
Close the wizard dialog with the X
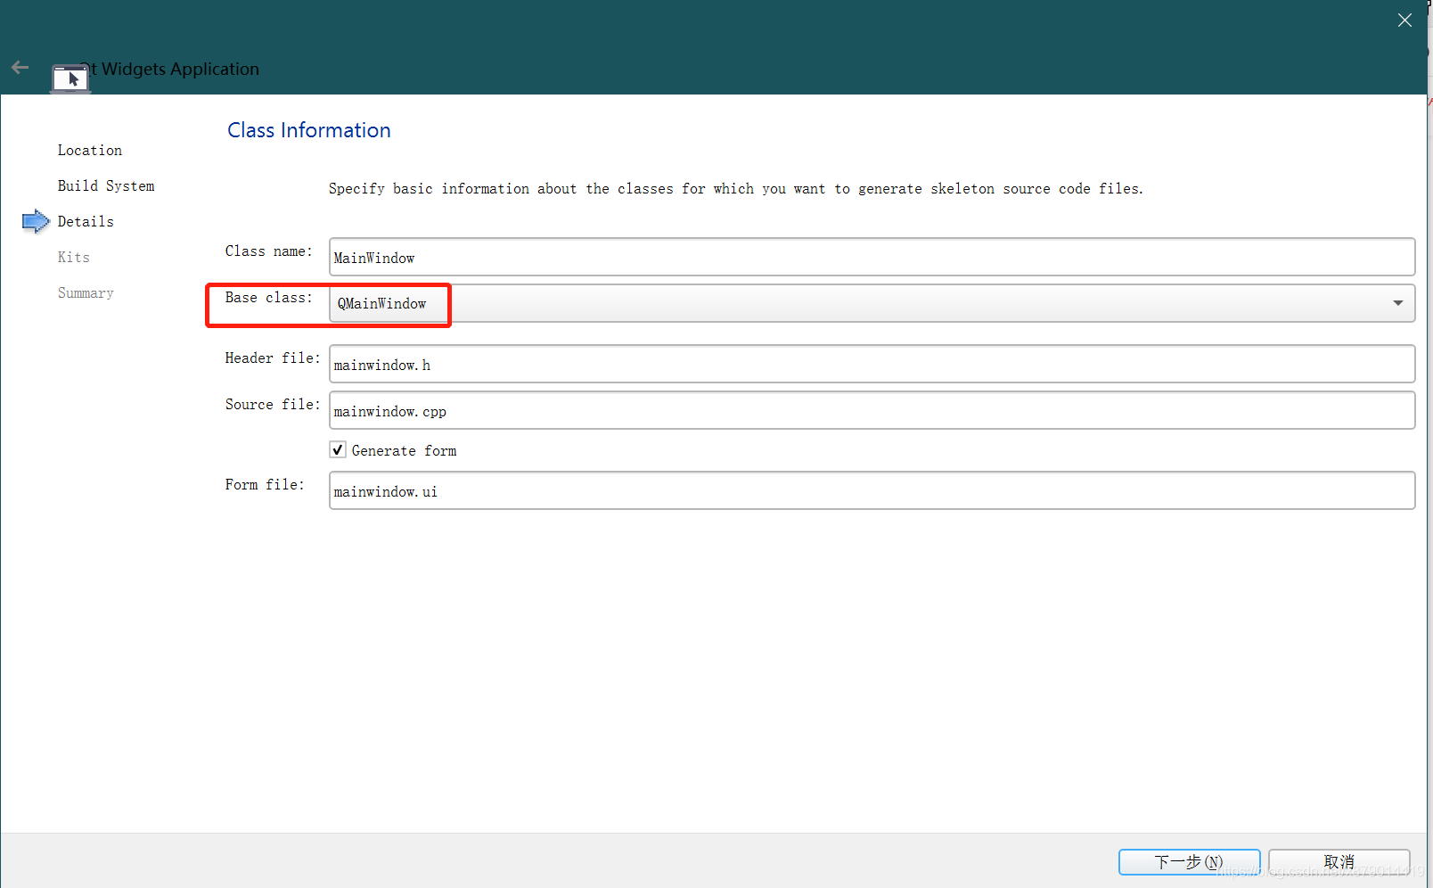pos(1404,21)
